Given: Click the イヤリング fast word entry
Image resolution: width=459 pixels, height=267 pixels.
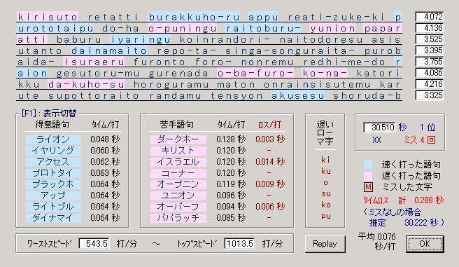Looking at the screenshot, I should pos(53,151).
